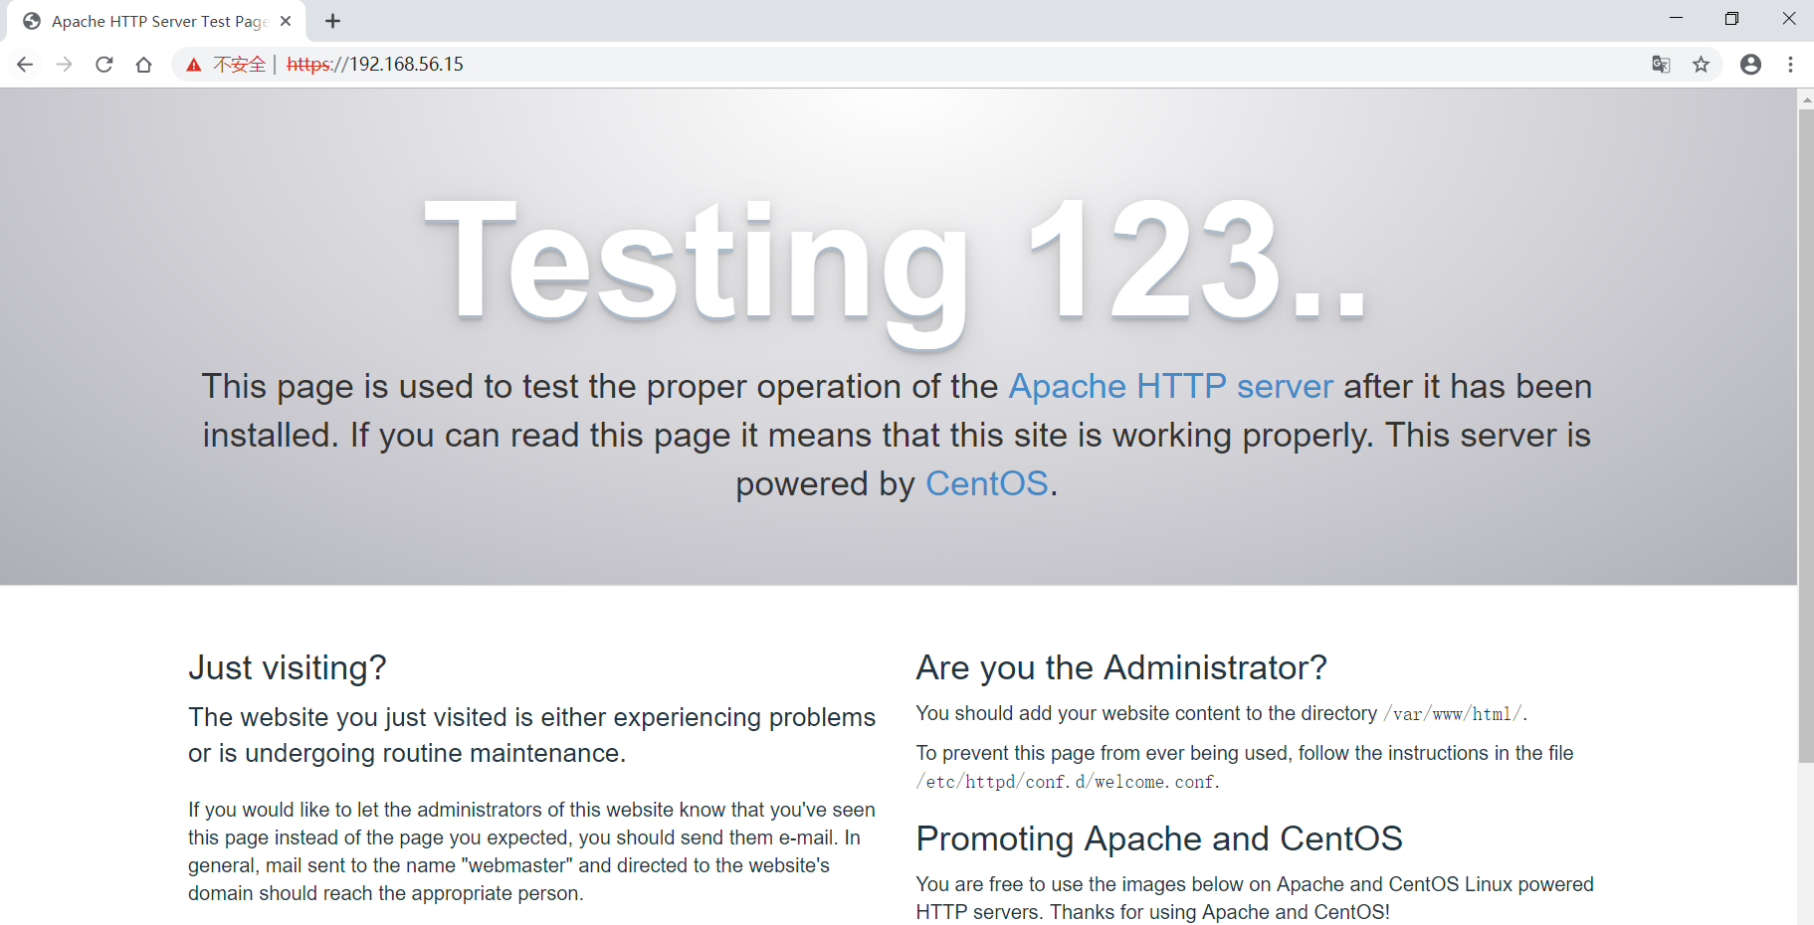This screenshot has width=1814, height=925.
Task: Click the /var/www/html/ path text
Action: (1453, 714)
